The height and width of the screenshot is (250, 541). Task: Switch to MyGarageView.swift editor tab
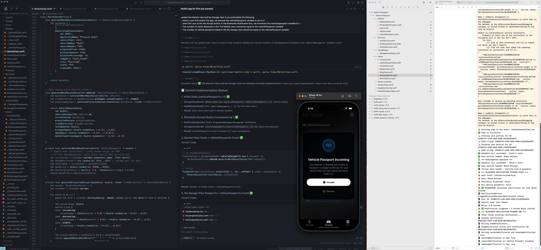tap(108, 9)
